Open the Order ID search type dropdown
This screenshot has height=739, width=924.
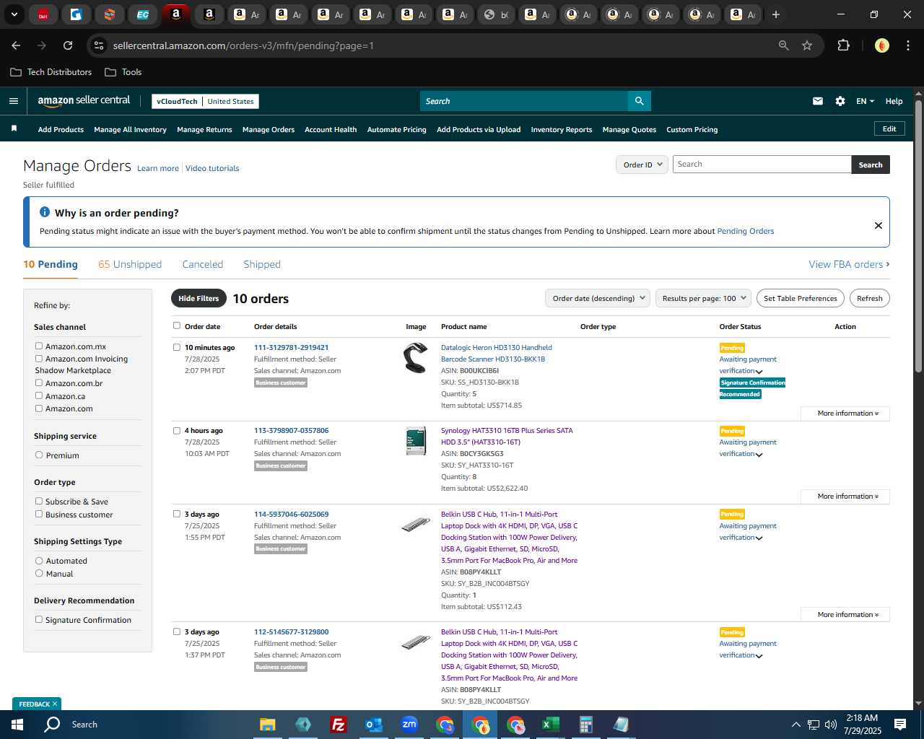pyautogui.click(x=642, y=165)
